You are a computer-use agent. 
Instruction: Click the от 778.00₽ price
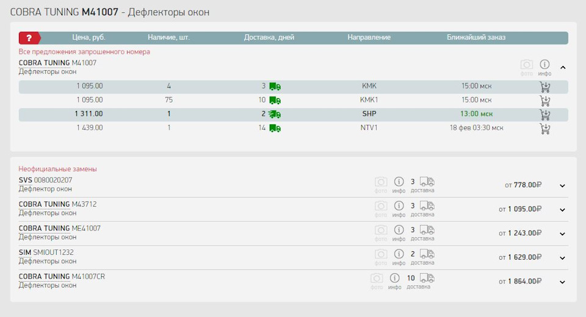(x=523, y=185)
